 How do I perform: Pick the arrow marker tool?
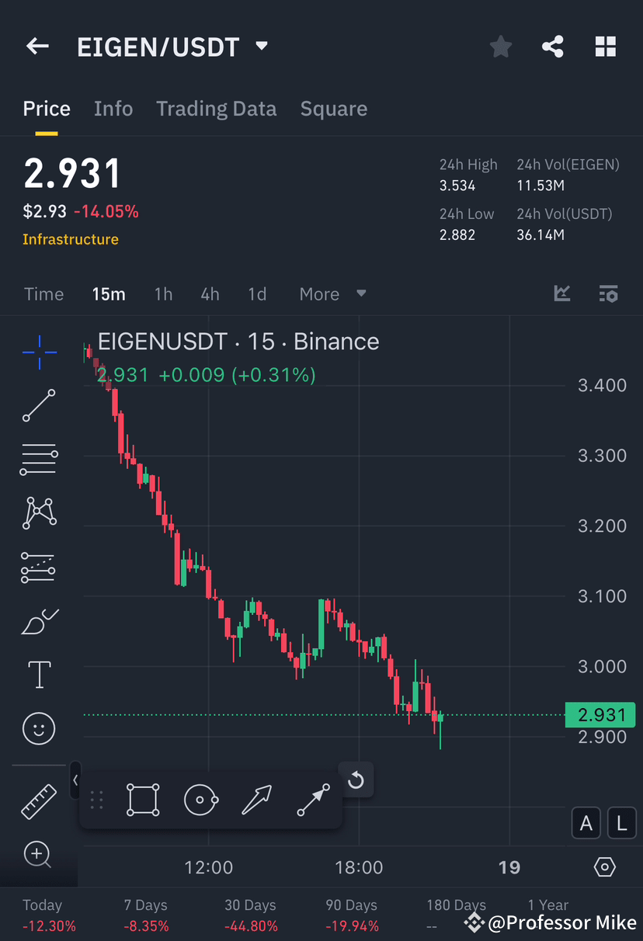(x=257, y=800)
